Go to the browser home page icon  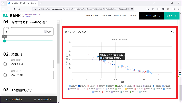click(x=19, y=9)
